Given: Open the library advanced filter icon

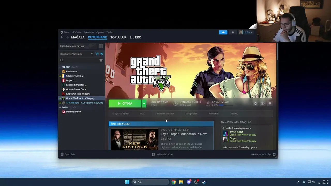Looking at the screenshot, I should (101, 60).
